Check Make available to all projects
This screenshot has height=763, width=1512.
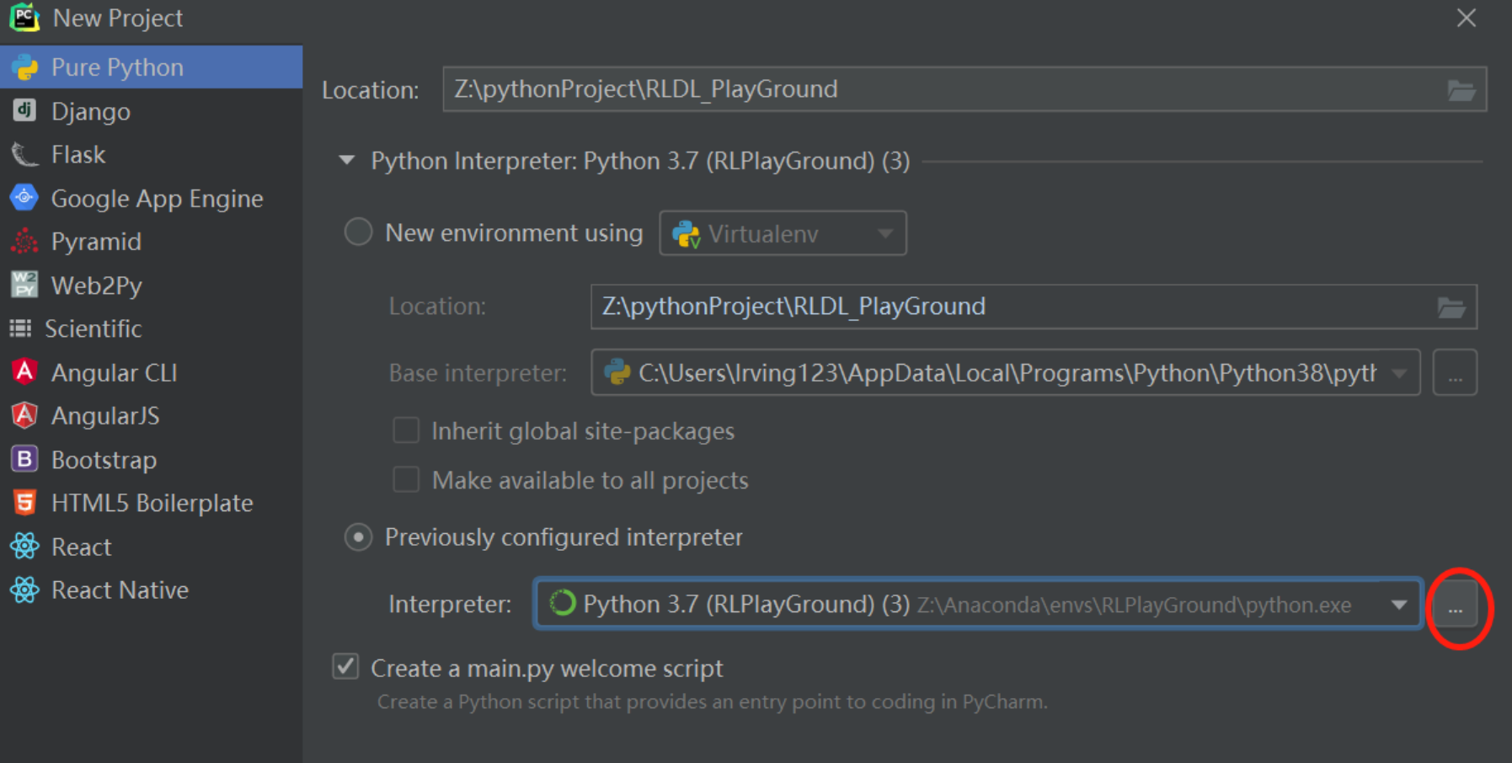(406, 479)
